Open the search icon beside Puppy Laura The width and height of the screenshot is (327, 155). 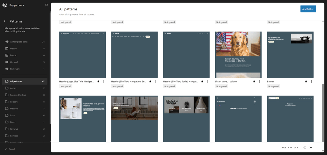46,5
